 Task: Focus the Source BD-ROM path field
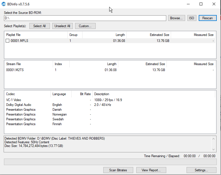coord(85,18)
